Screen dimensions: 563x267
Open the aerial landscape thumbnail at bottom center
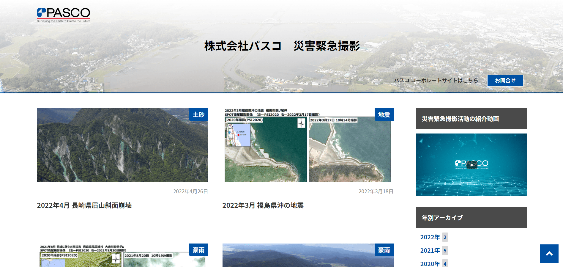pos(308,255)
